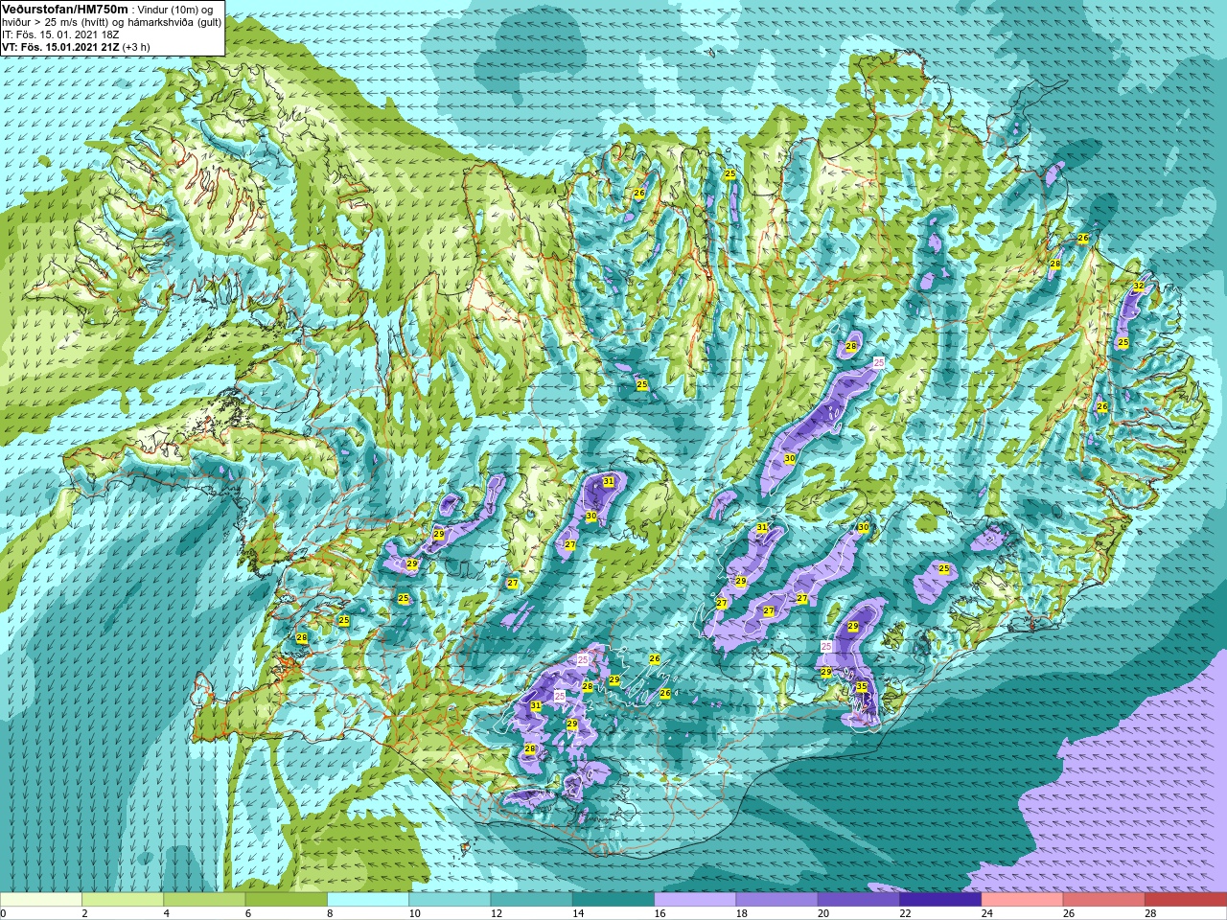Screen dimensions: 1227x920
Task: Click the scale tick label 20
Action: click(823, 913)
